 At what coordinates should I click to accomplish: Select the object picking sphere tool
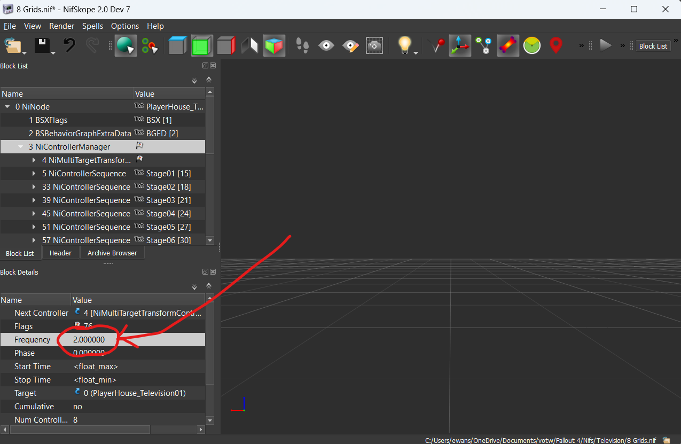[x=126, y=45]
